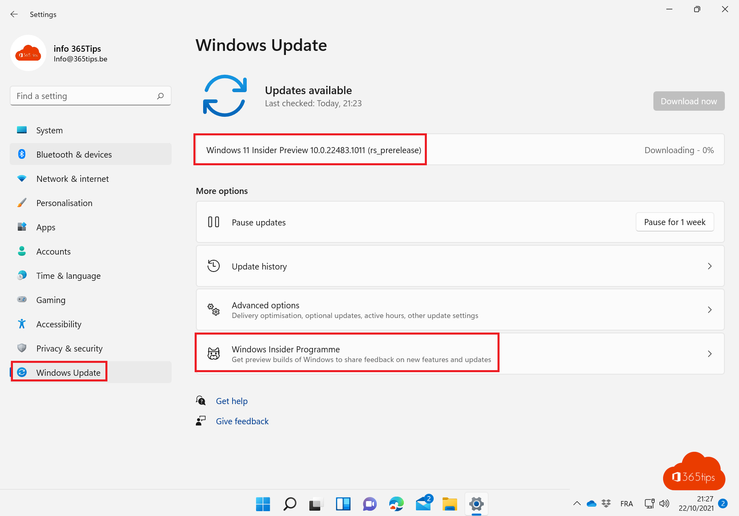The image size is (739, 516).
Task: Open File Explorer from taskbar
Action: click(x=449, y=504)
